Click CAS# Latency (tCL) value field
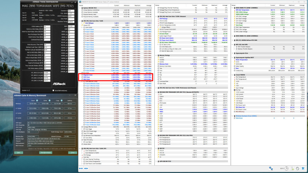Viewport: 308px width, 173px height. 47,27
